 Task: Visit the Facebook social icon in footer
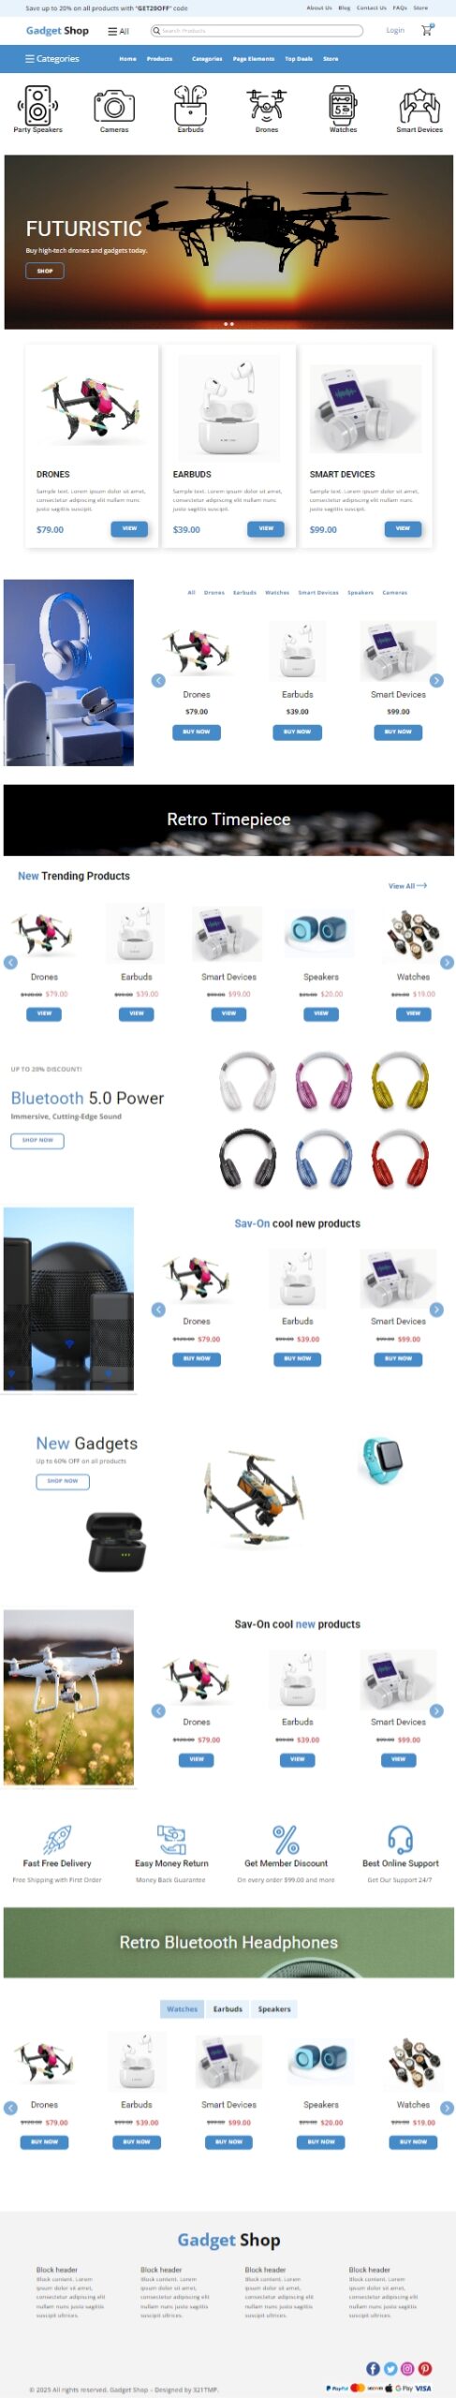coord(374,2367)
